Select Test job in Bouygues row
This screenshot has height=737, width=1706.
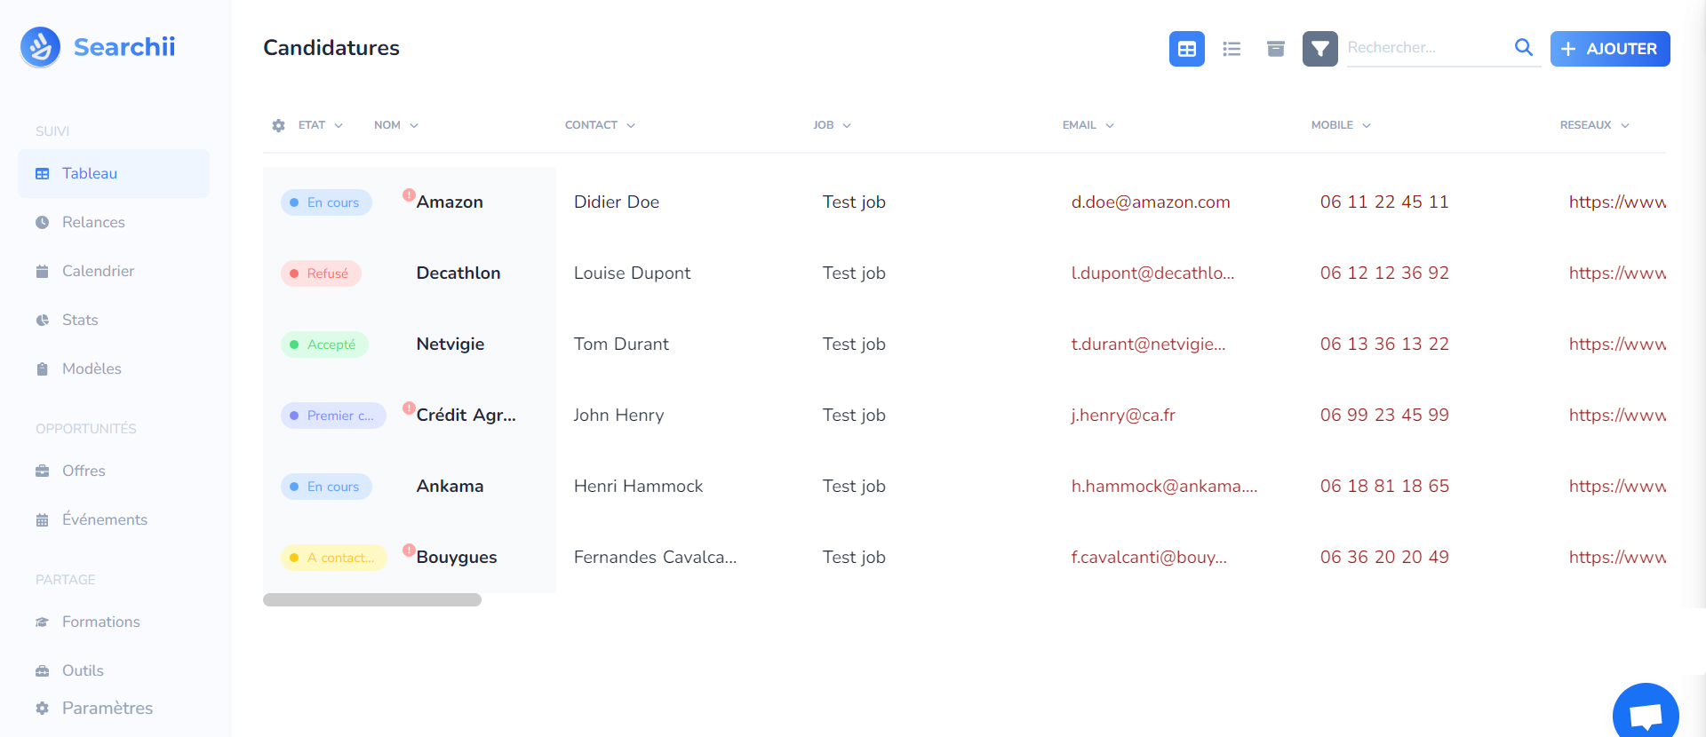(854, 558)
